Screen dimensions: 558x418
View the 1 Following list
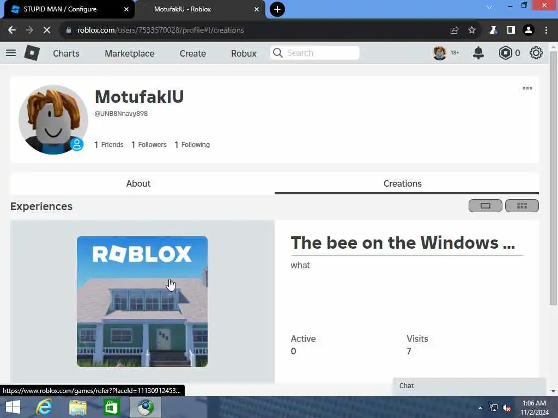point(192,145)
